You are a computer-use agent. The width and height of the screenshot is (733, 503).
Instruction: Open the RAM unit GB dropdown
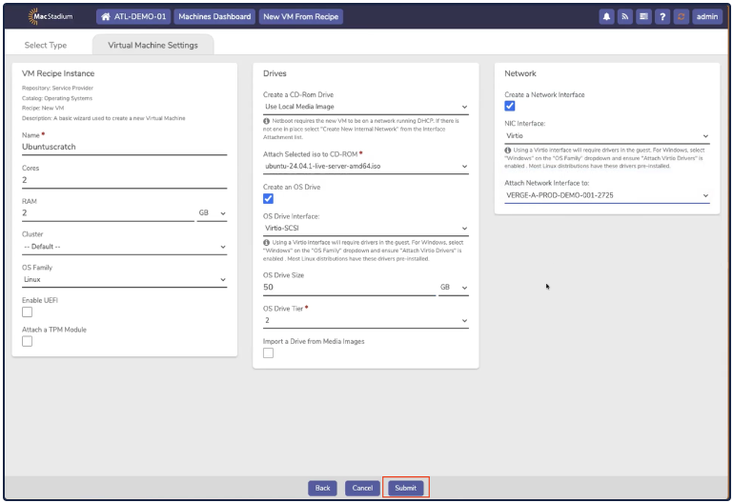(x=212, y=213)
